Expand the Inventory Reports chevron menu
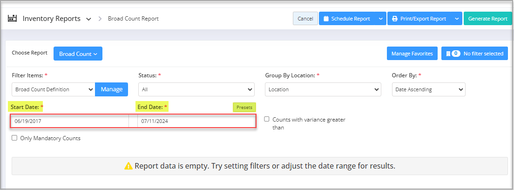The width and height of the screenshot is (514, 190). tap(88, 19)
